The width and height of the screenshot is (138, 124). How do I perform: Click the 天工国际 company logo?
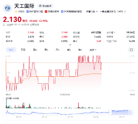pos(7,8)
